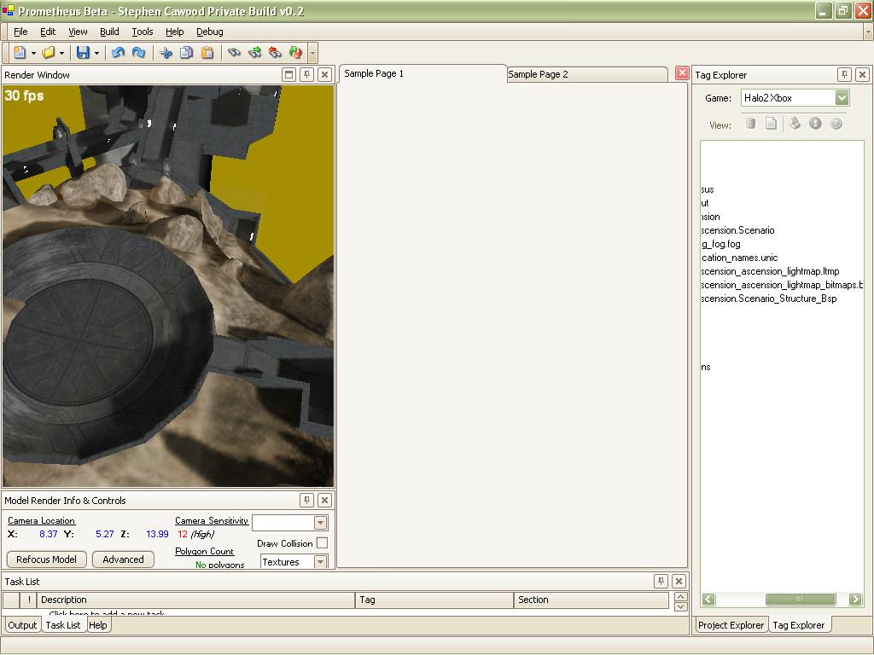Sort by the Section column header
The width and height of the screenshot is (874, 655).
(591, 600)
